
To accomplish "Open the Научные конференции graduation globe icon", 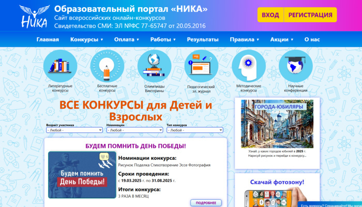I will 296,66.
